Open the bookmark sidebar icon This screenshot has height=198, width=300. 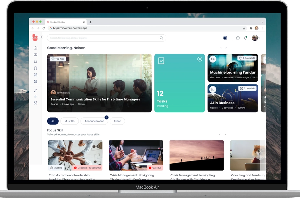click(35, 68)
